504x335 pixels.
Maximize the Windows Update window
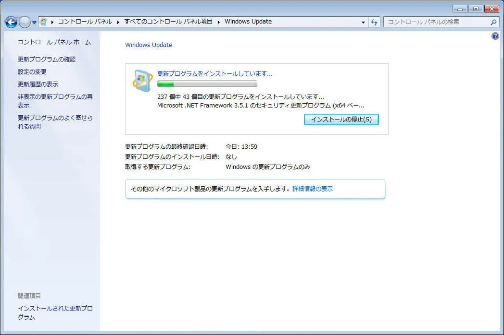click(476, 9)
